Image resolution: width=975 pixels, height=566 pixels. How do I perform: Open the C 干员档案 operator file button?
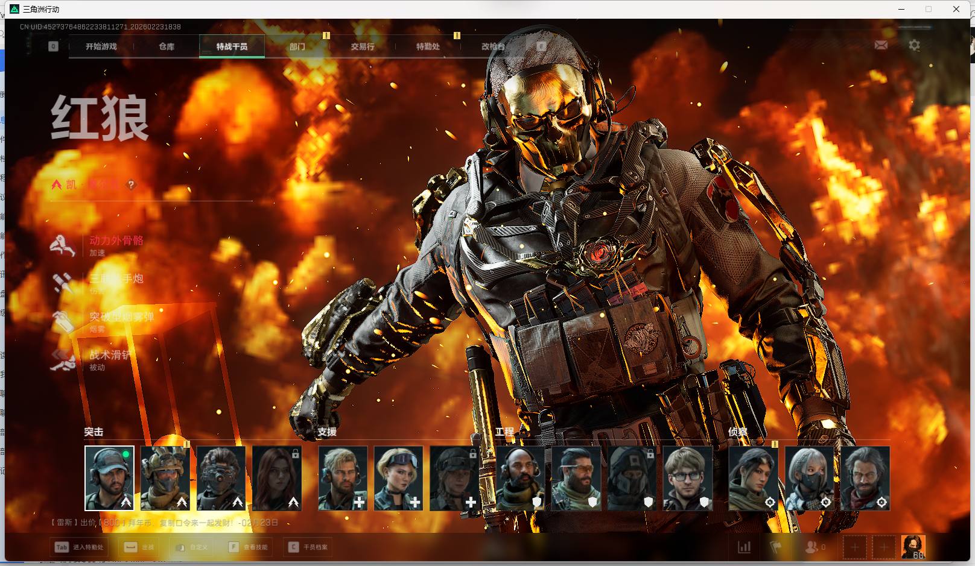308,547
